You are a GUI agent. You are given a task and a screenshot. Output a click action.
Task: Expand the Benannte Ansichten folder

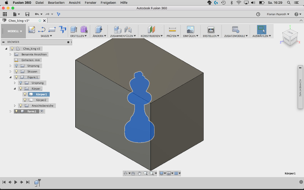click(11, 54)
